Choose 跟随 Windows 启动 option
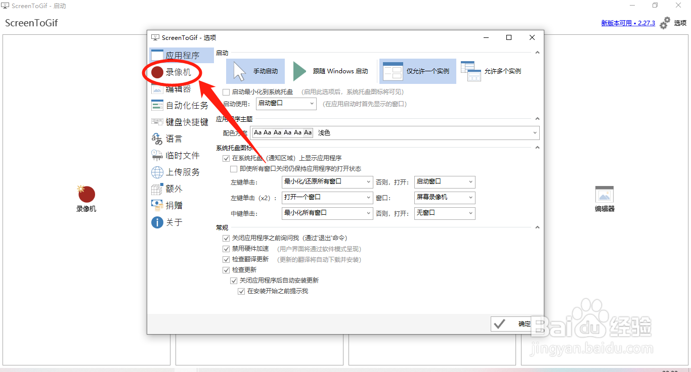 (331, 71)
